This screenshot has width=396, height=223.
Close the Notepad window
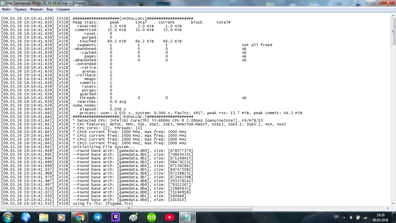(388, 3)
